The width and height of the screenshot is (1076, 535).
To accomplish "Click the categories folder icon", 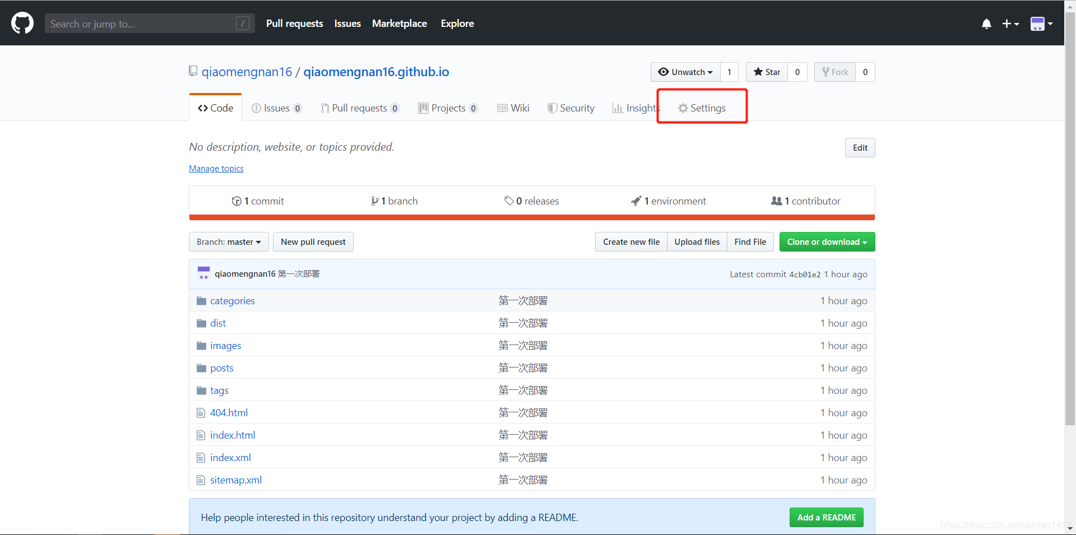I will [x=202, y=301].
